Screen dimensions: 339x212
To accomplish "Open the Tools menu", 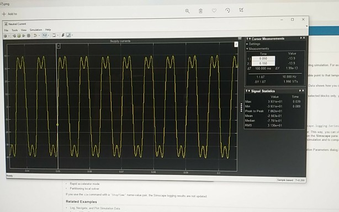I will (14, 30).
